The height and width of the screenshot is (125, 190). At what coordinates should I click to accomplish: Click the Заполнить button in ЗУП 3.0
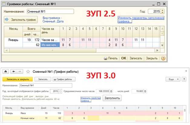(x=112, y=98)
